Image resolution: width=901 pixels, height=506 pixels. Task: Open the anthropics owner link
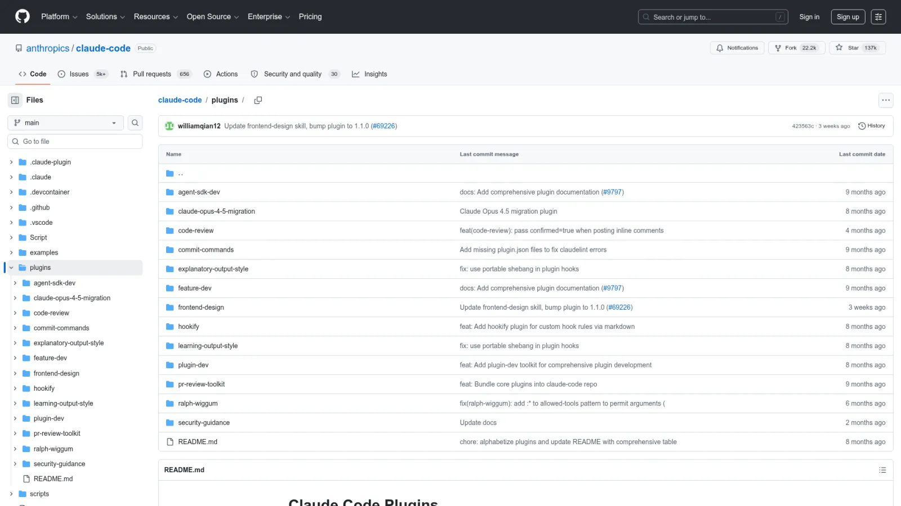[x=48, y=48]
